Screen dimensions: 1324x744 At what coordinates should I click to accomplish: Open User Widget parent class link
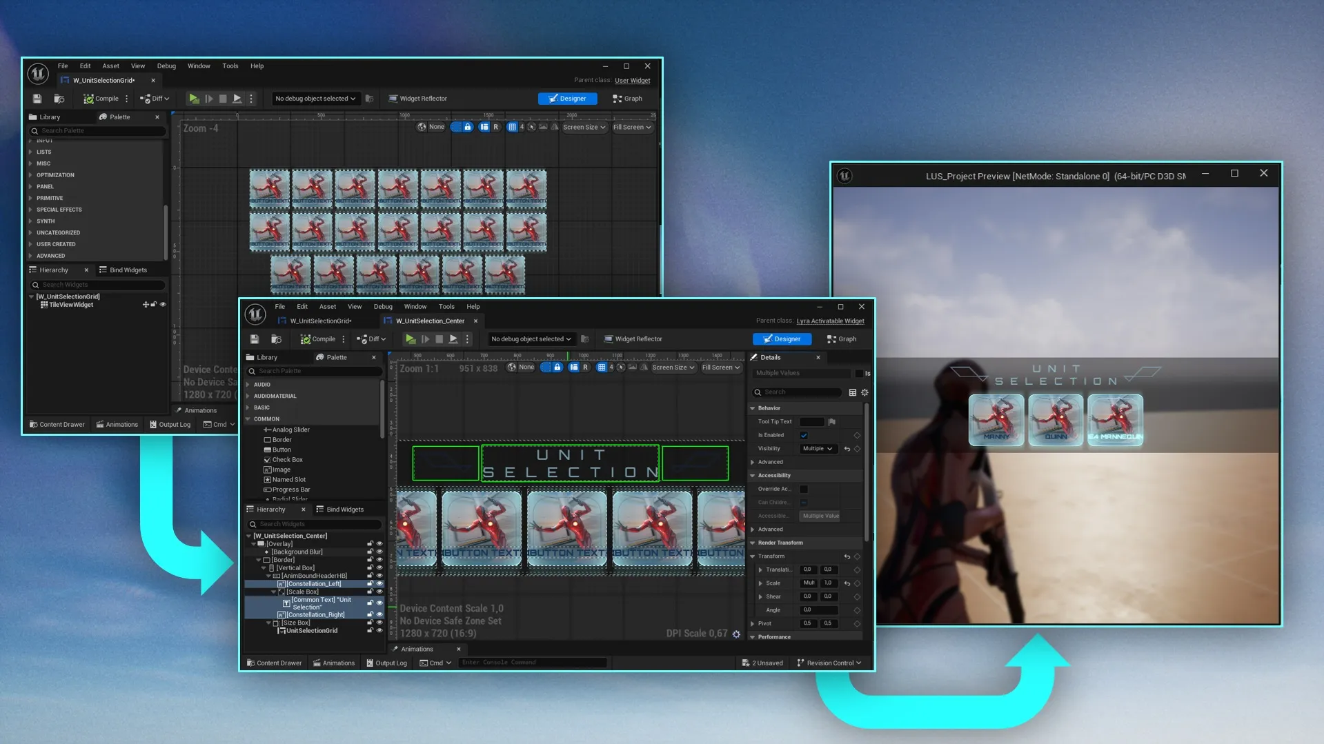pos(632,81)
